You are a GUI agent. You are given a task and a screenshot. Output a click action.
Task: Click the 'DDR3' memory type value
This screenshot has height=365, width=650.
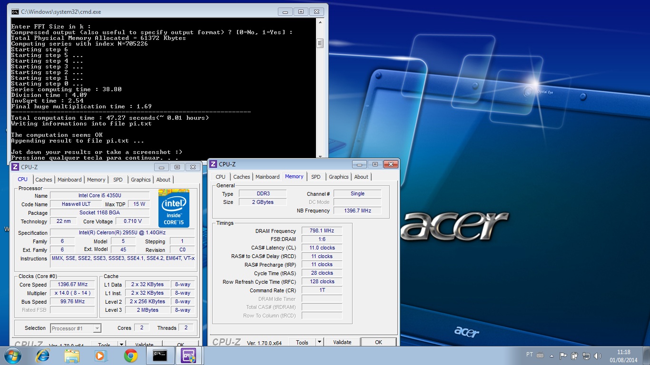(x=263, y=193)
